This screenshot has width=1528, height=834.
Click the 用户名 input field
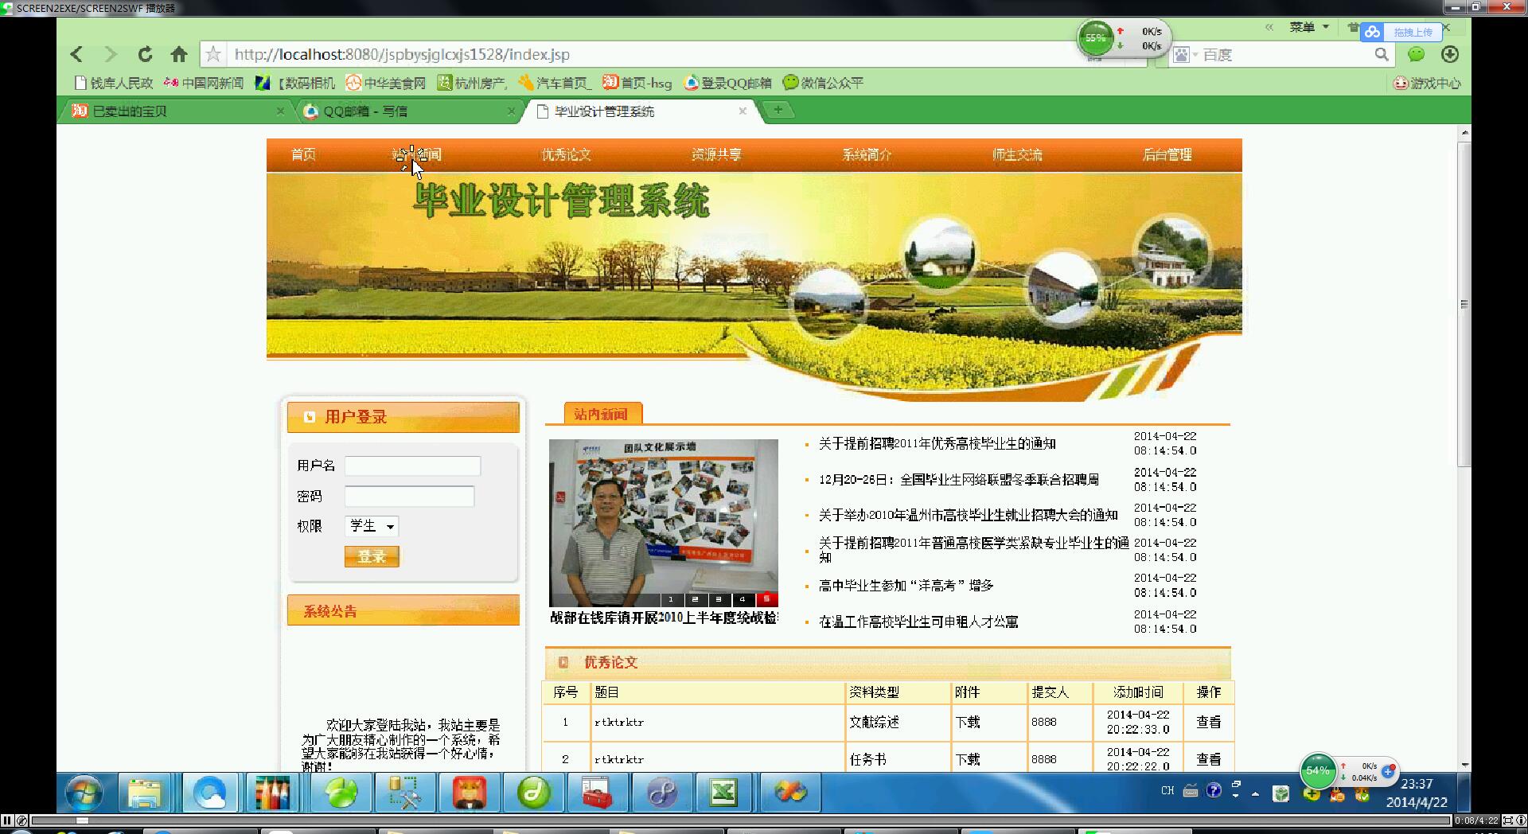point(412,466)
